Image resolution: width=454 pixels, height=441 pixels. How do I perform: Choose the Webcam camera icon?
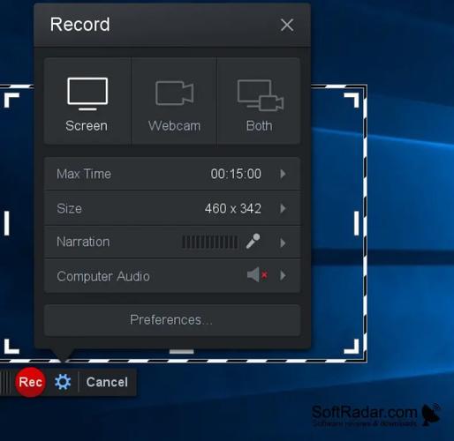[174, 93]
